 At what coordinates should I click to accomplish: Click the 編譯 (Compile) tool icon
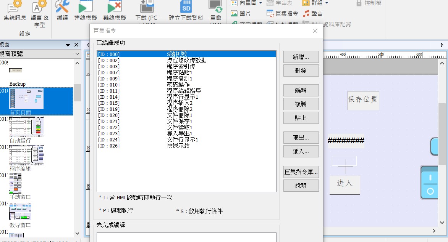(62, 7)
